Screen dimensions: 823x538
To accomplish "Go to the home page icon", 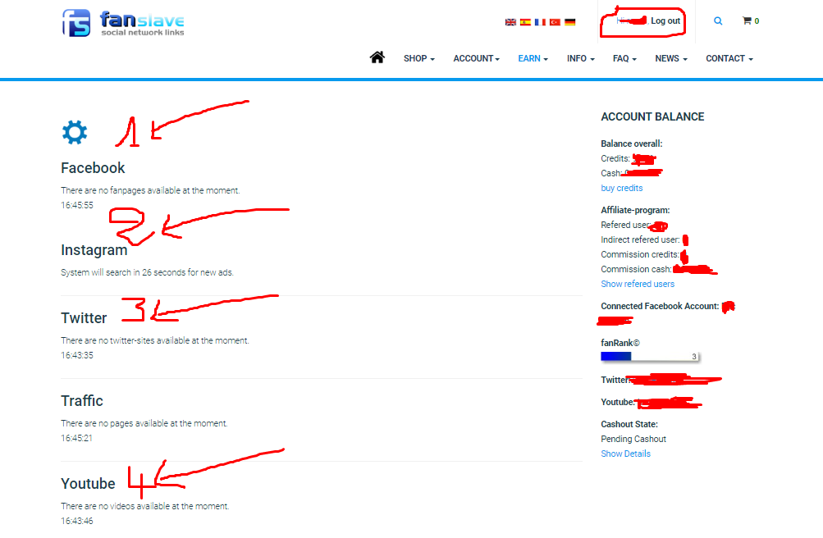I will 377,57.
